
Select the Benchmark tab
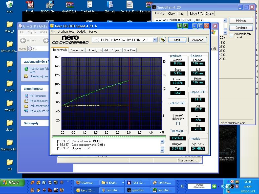[x=60, y=50]
